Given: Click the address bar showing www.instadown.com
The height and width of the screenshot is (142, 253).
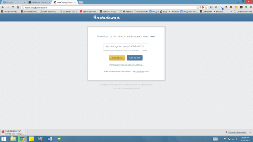Looking at the screenshot, I should pos(110,7).
